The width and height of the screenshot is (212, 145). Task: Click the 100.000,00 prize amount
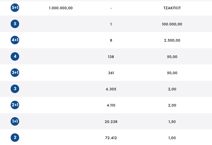point(172,24)
